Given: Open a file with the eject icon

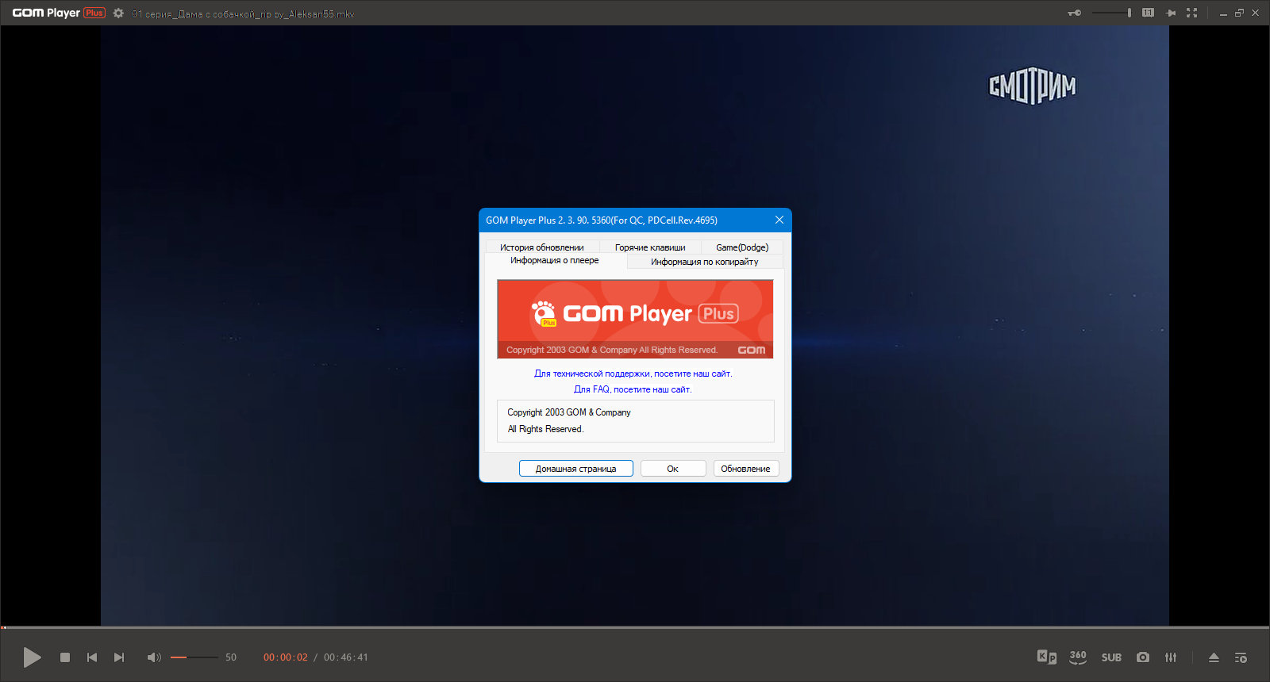Looking at the screenshot, I should 1214,657.
